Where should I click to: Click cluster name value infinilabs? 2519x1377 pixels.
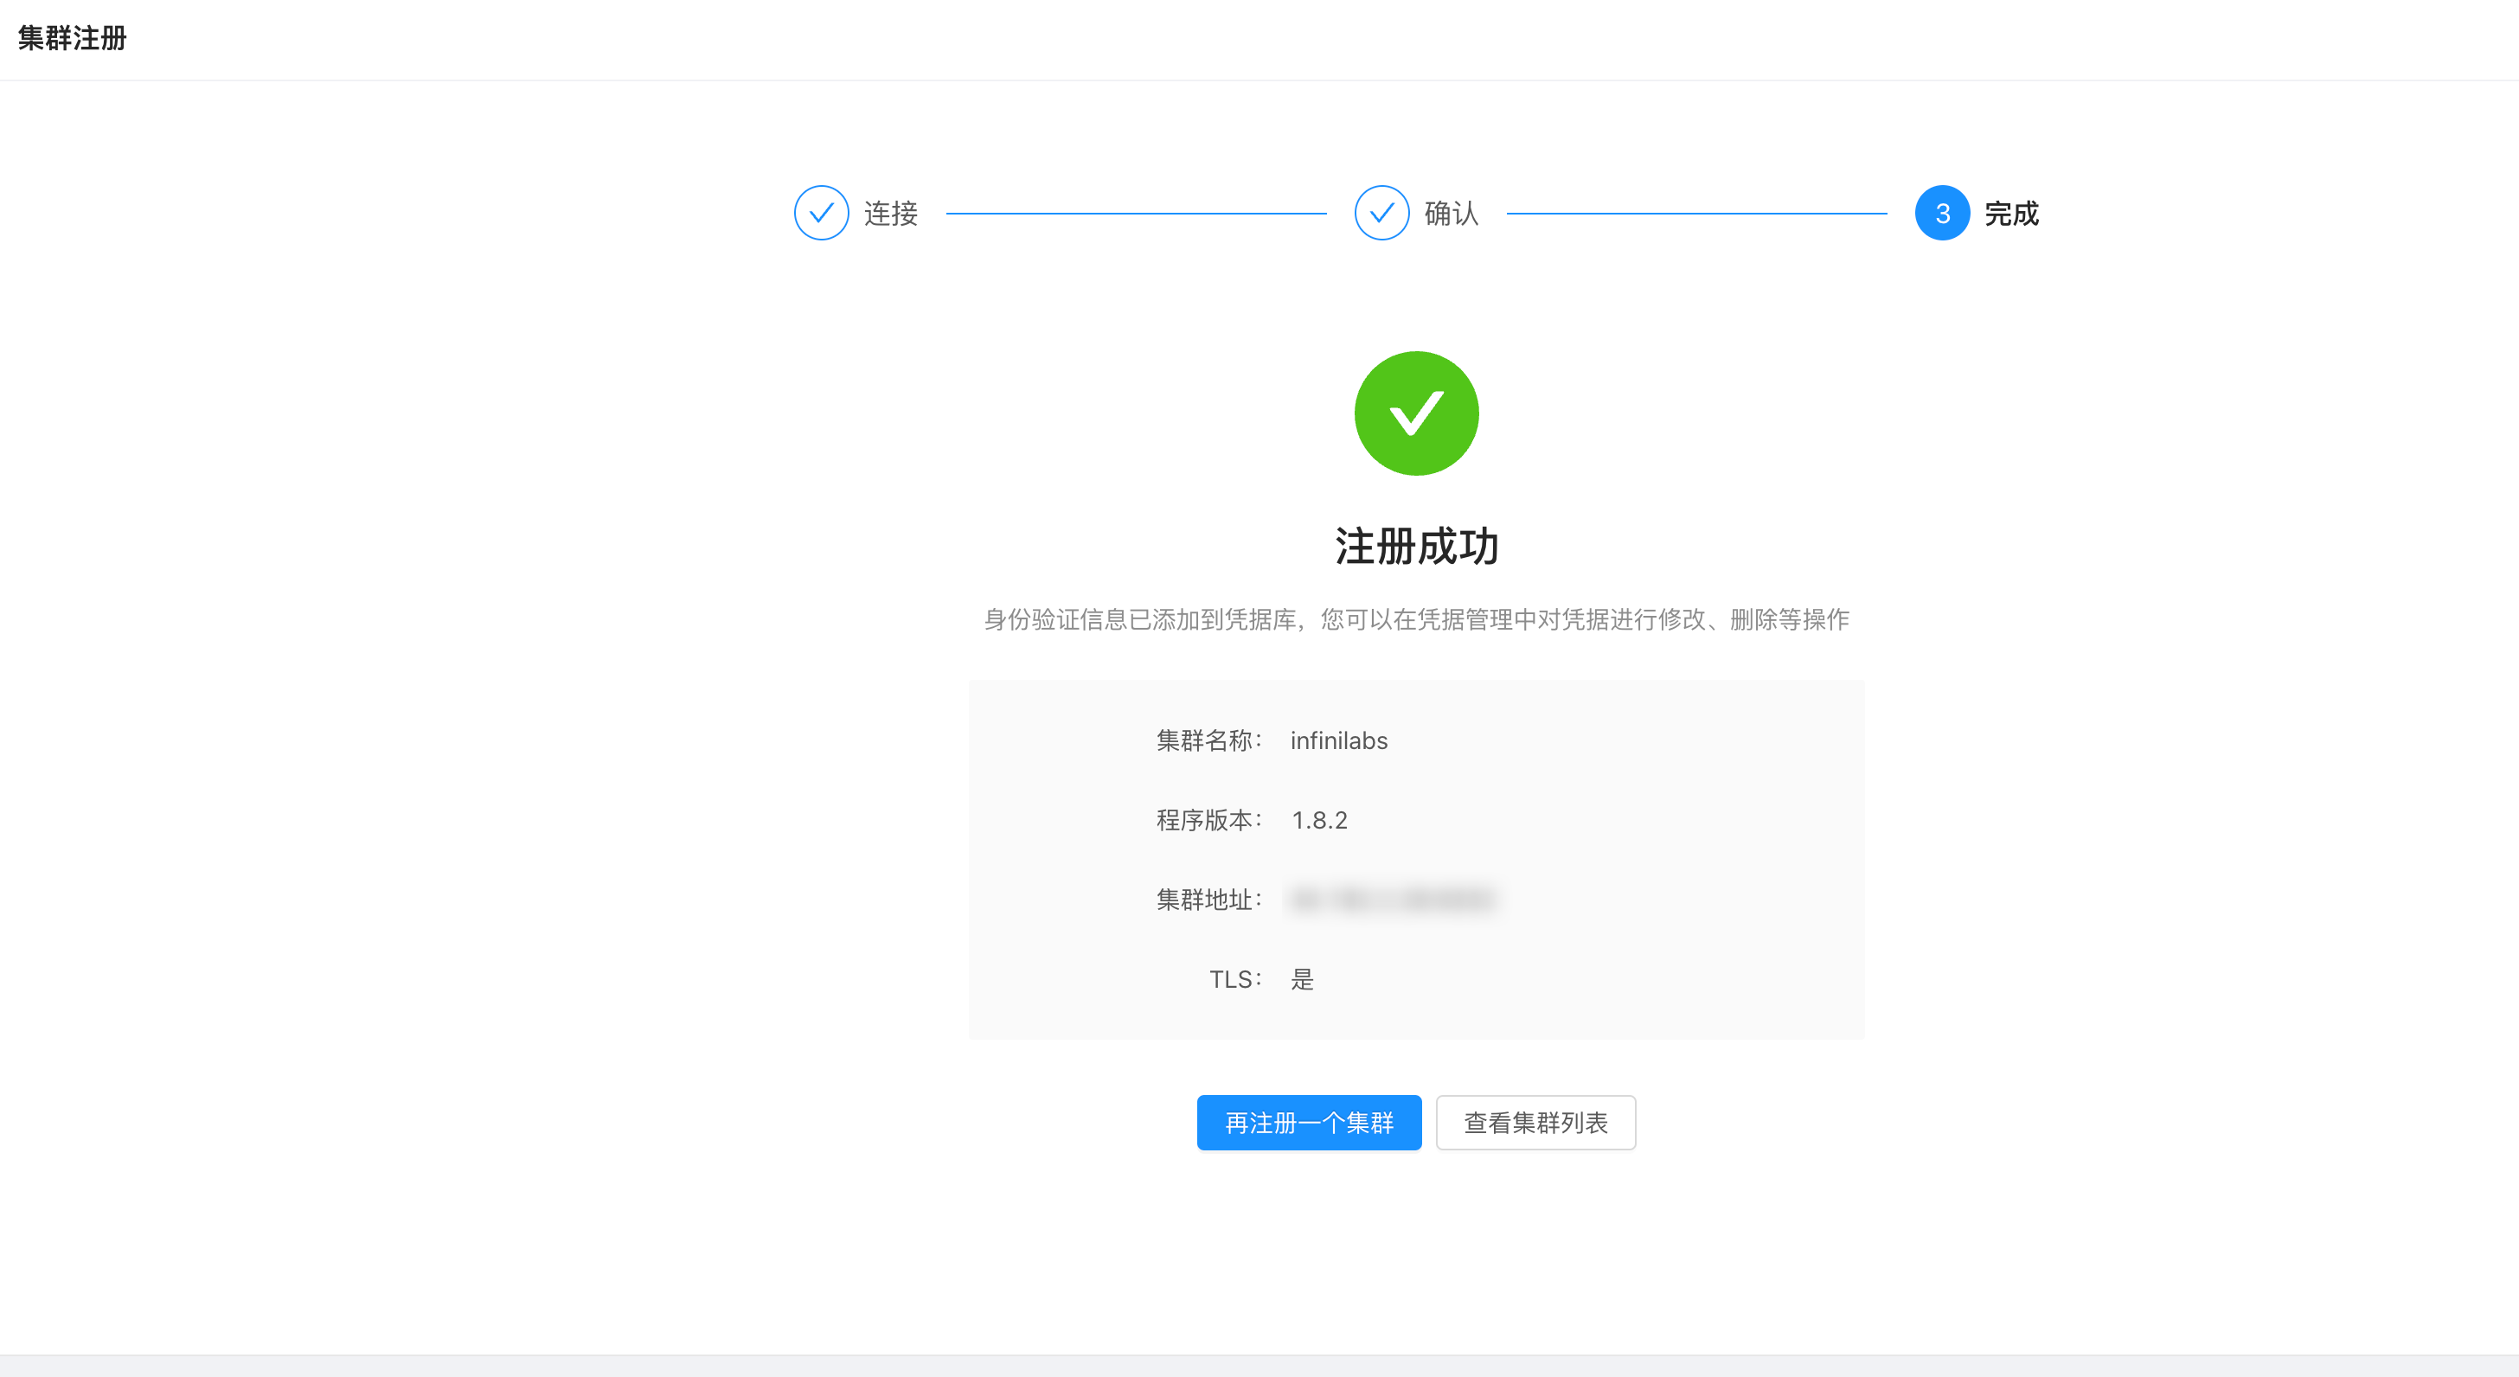1337,740
